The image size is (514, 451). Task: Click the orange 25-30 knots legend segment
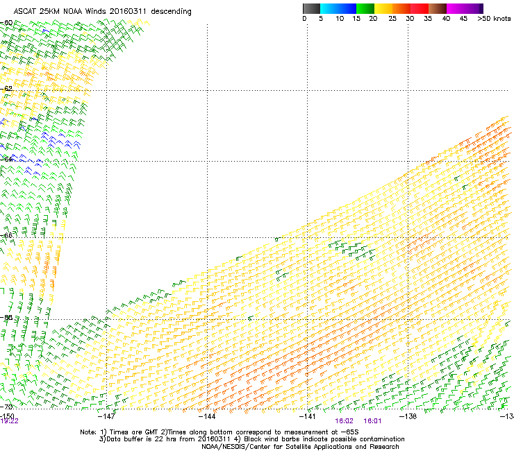coord(401,8)
